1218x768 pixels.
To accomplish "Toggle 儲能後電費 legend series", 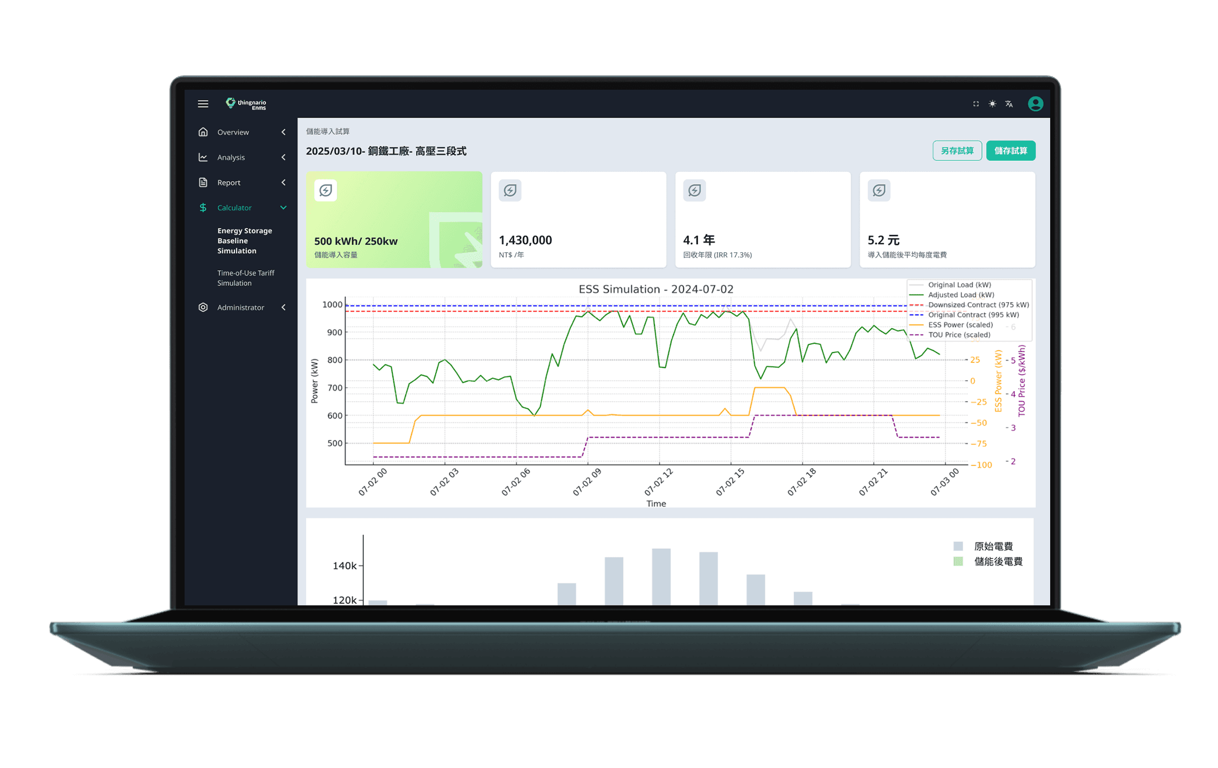I will click(x=998, y=561).
